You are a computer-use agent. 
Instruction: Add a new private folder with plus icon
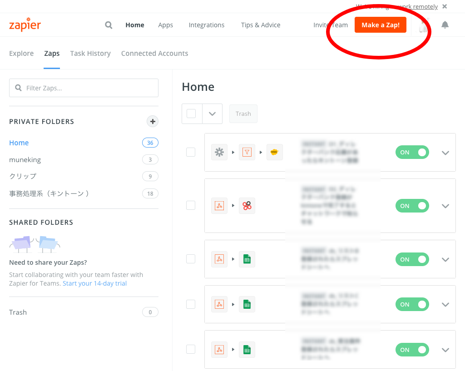click(153, 121)
